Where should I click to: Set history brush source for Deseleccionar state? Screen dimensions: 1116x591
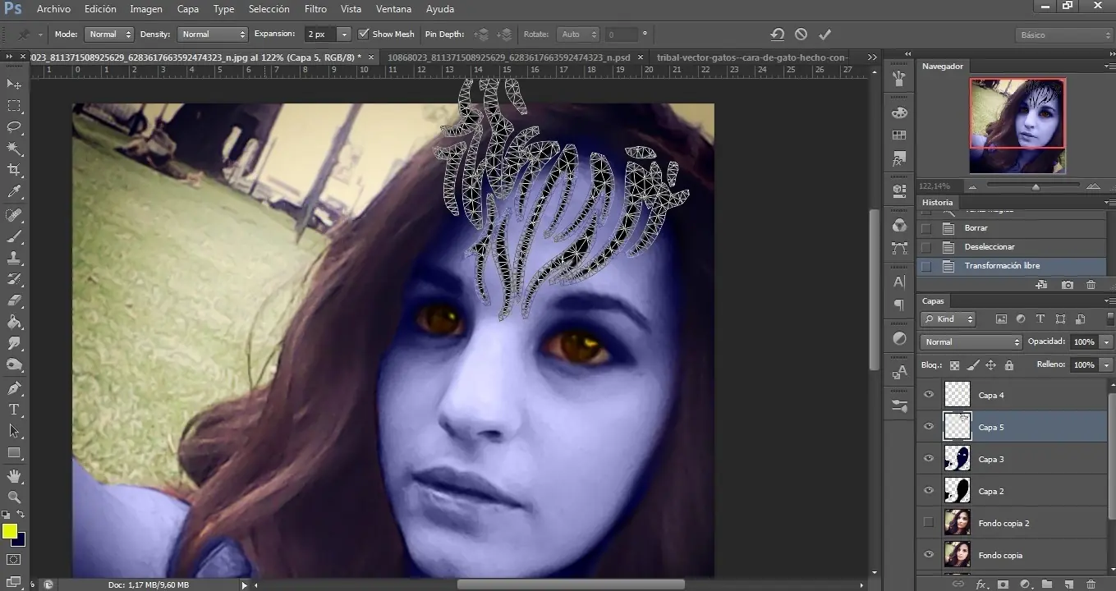point(926,247)
